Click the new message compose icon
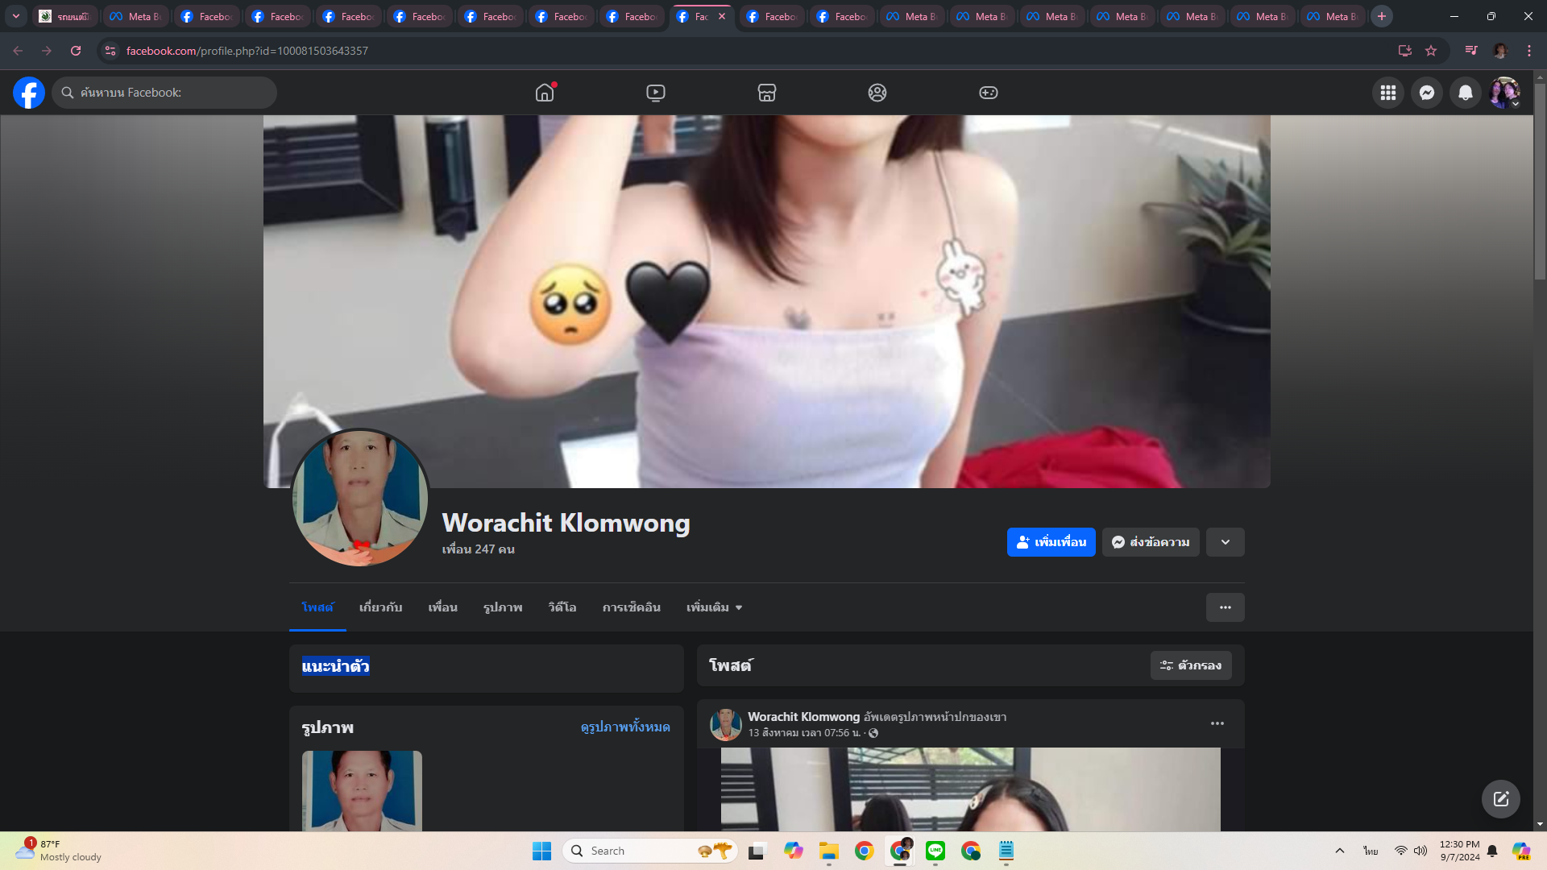The image size is (1547, 870). pos(1500,799)
